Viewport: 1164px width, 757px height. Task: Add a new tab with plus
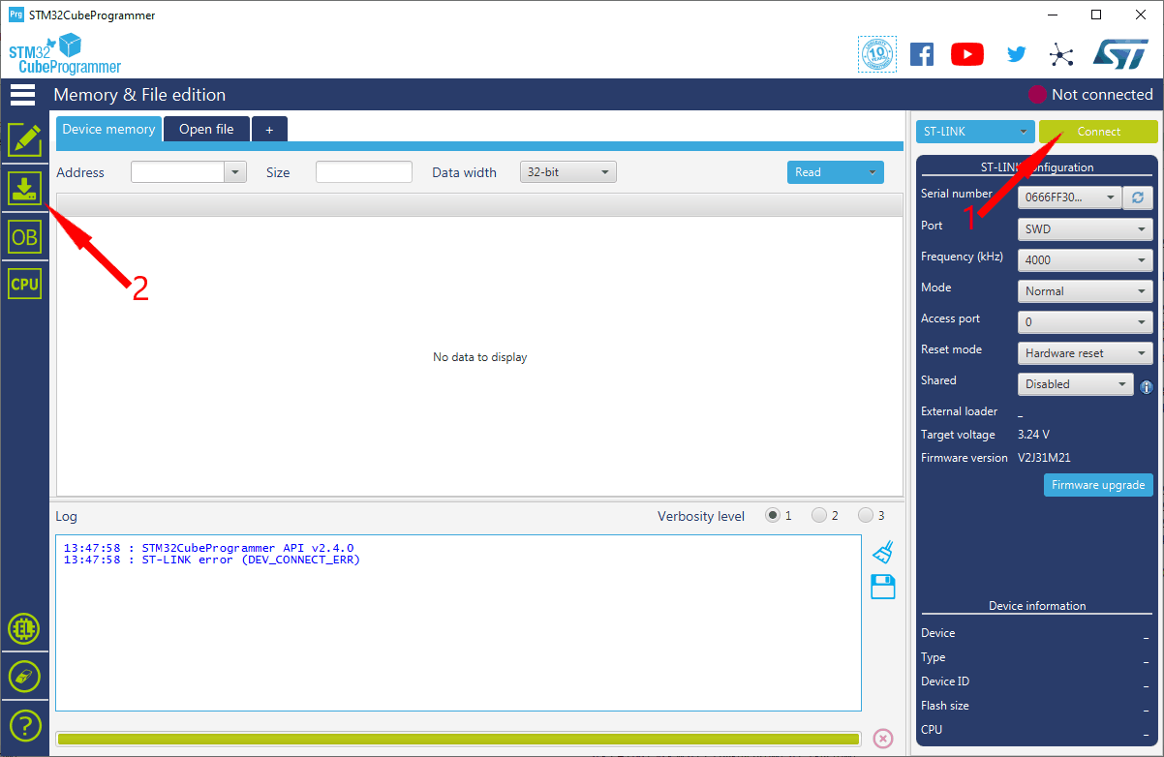269,129
